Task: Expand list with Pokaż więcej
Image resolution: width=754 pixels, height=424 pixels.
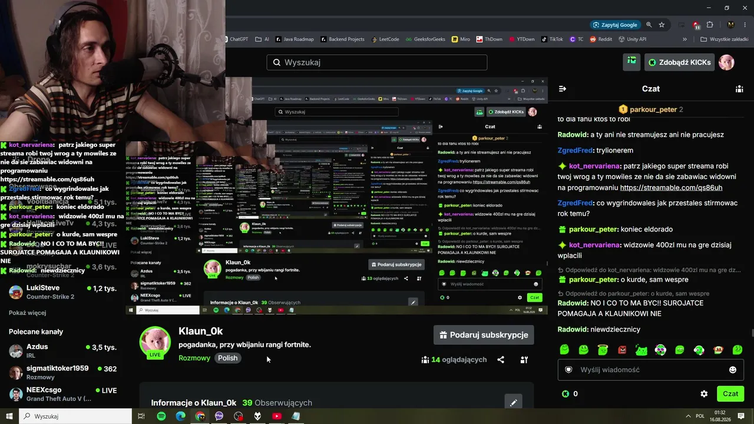Action: (27, 313)
